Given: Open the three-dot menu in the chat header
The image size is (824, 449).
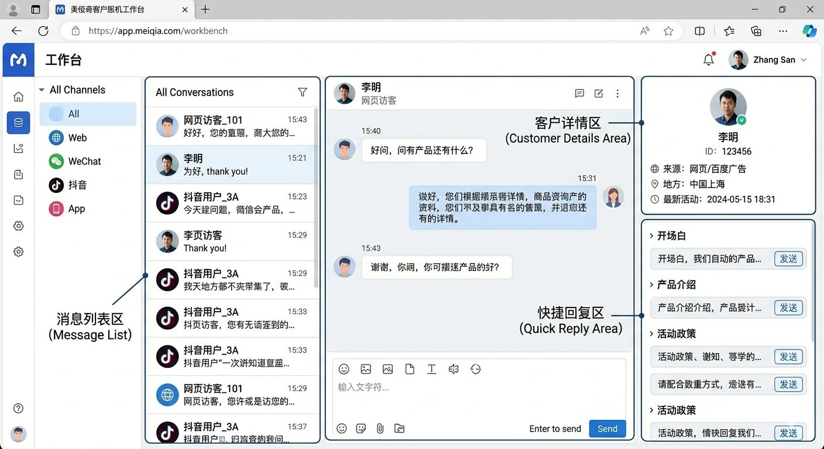Looking at the screenshot, I should click(x=617, y=93).
